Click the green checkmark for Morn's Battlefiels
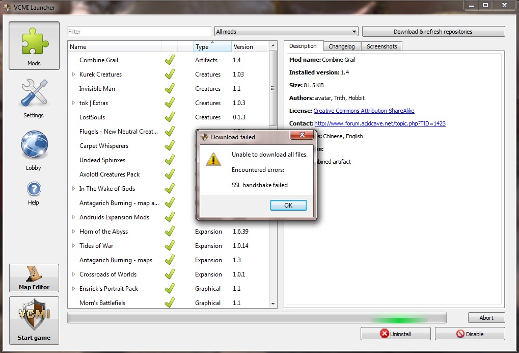519x353 pixels. pos(170,302)
